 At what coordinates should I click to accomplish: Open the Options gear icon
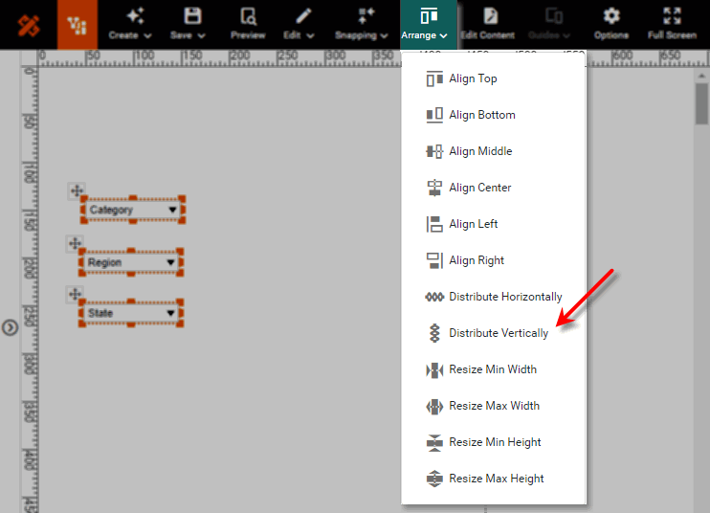610,16
